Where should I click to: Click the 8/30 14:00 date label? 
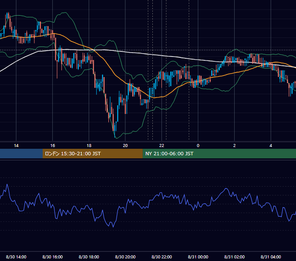click(16, 257)
